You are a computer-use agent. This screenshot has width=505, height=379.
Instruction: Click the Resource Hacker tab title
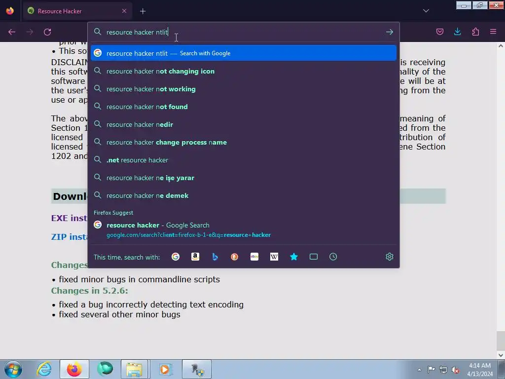point(60,11)
